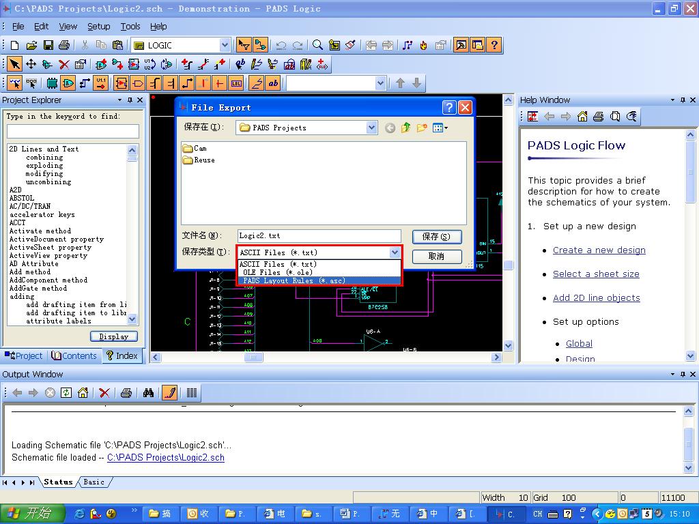The height and width of the screenshot is (524, 699).
Task: Click the question mark Help toolbar icon
Action: pyautogui.click(x=494, y=45)
